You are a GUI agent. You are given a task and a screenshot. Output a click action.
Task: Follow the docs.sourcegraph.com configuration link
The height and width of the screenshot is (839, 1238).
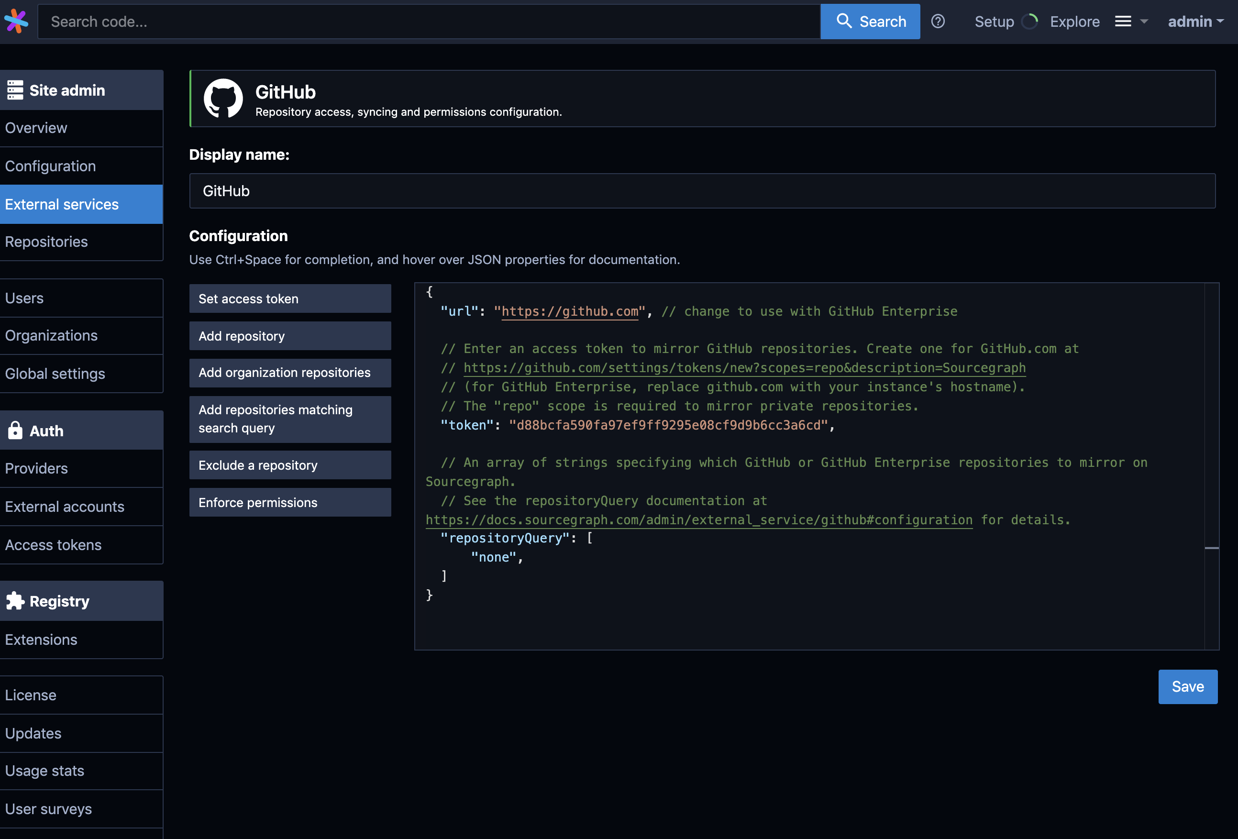click(x=698, y=520)
